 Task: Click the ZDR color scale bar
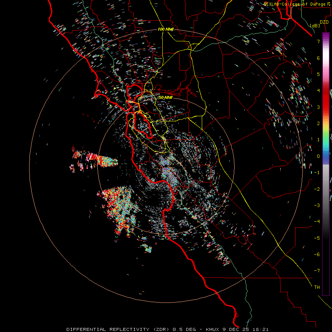[326, 164]
